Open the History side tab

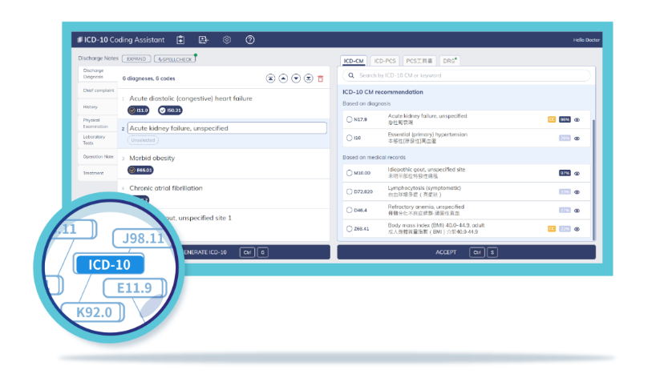(98, 107)
